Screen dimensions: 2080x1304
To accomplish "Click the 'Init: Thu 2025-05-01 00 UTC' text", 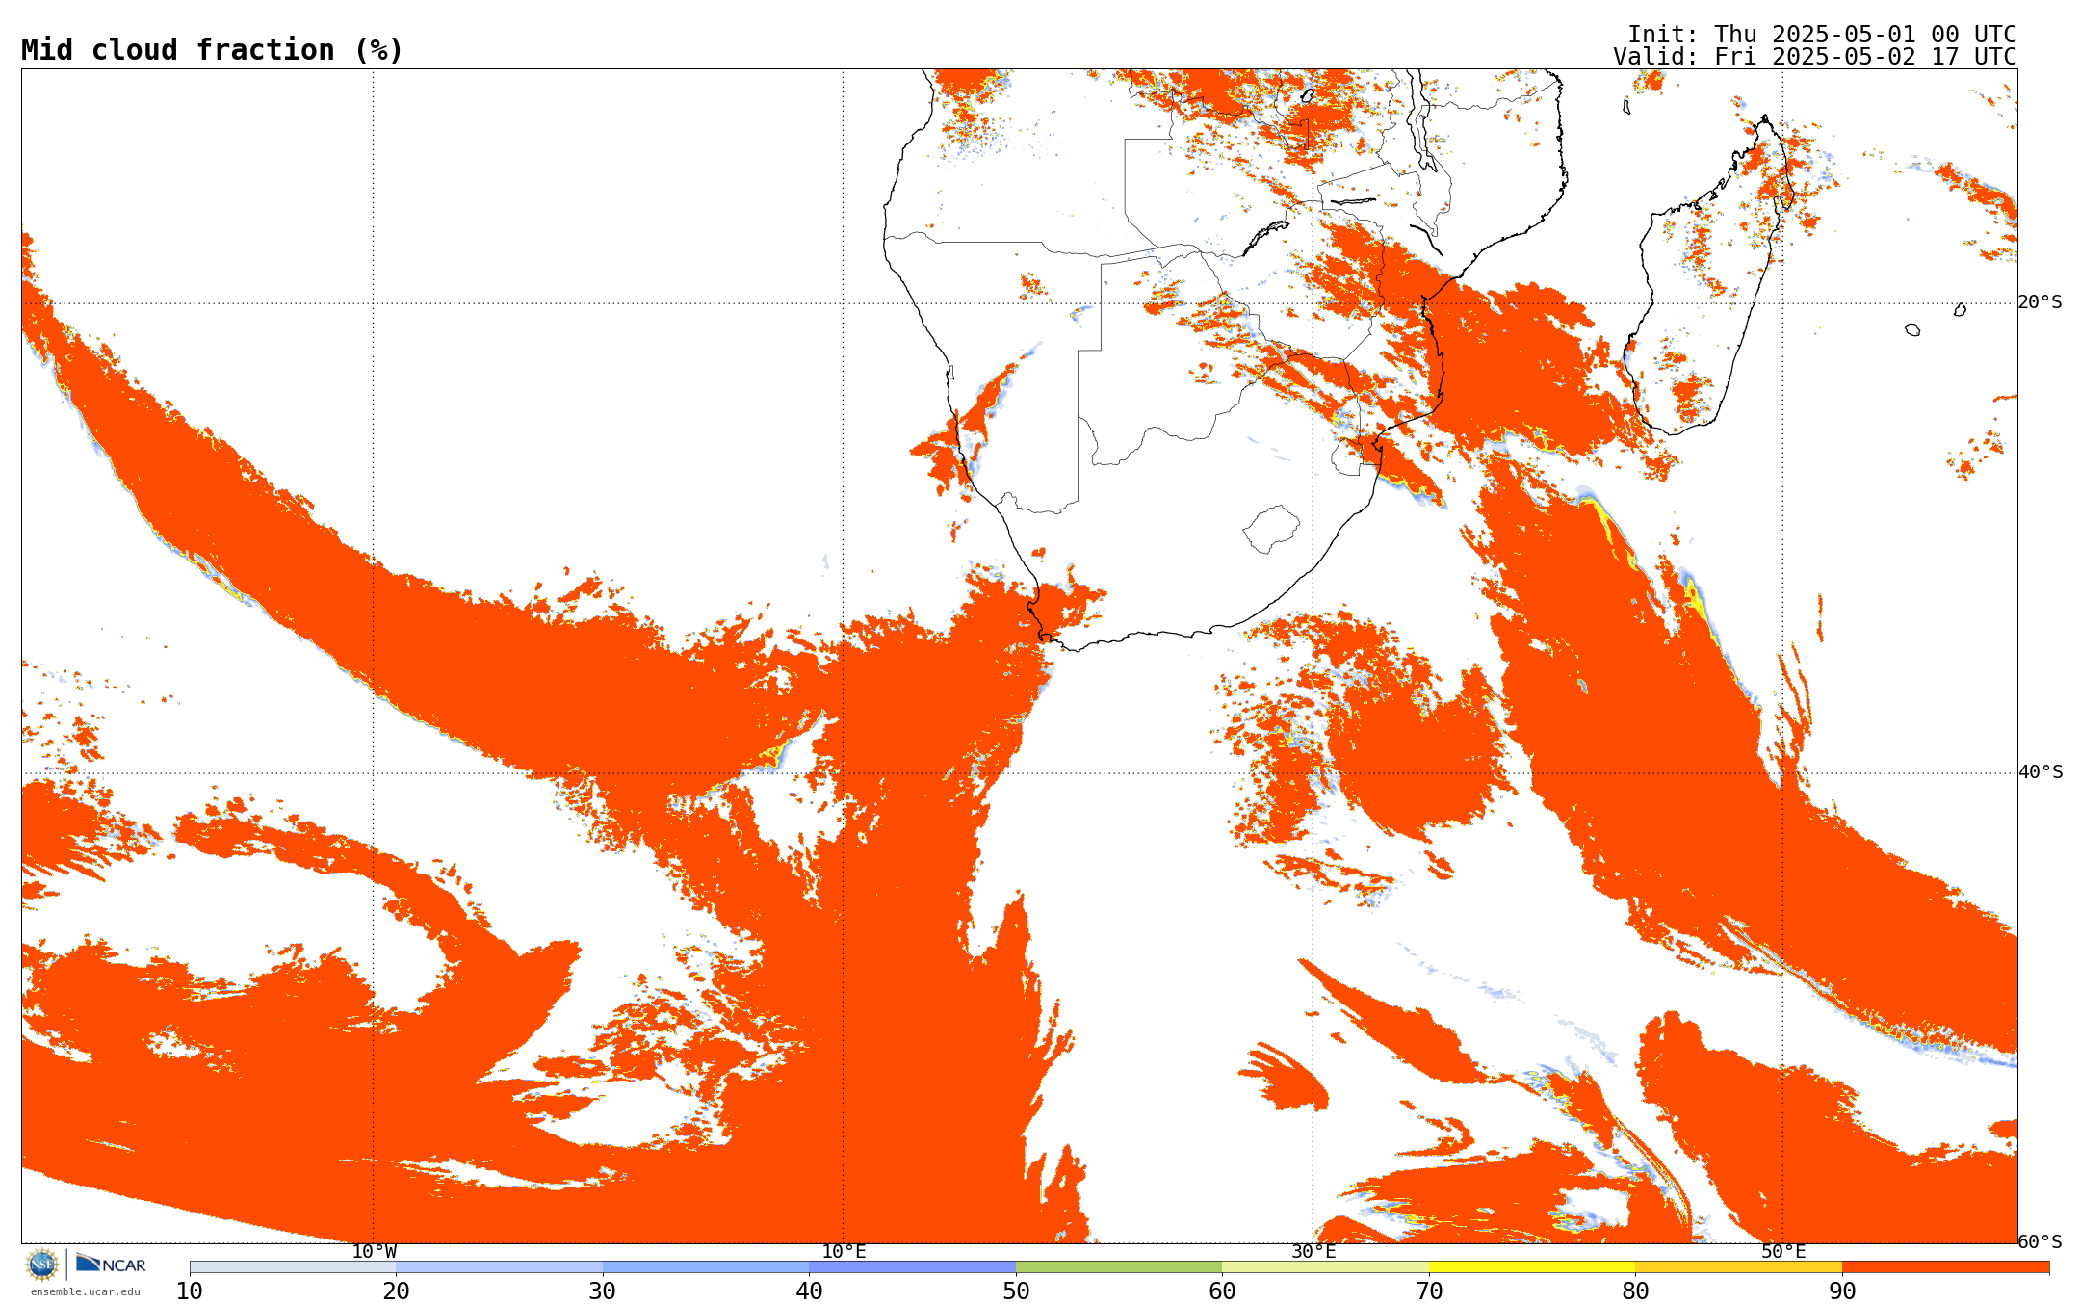I will tap(1822, 35).
